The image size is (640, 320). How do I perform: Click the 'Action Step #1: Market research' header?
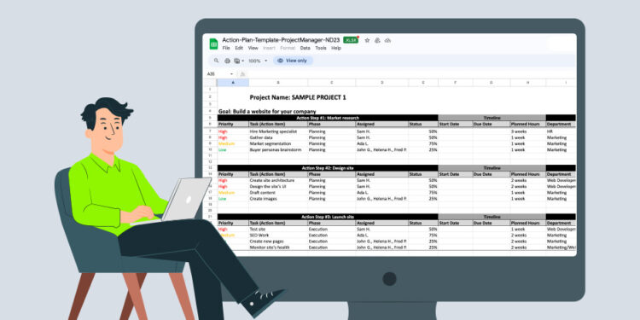(x=328, y=118)
